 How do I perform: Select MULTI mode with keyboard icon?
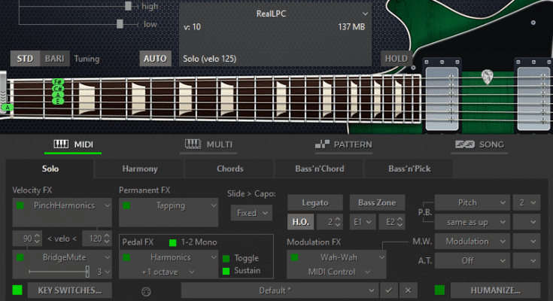click(x=207, y=144)
